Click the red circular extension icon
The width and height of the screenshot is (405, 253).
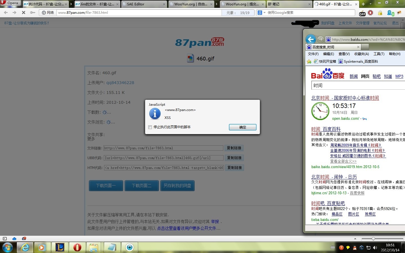[370, 13]
